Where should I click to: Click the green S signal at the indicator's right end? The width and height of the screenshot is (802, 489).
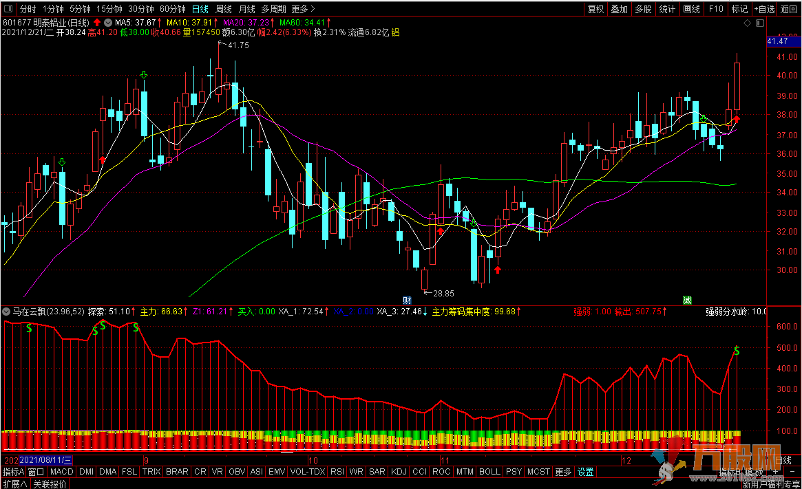tap(737, 351)
